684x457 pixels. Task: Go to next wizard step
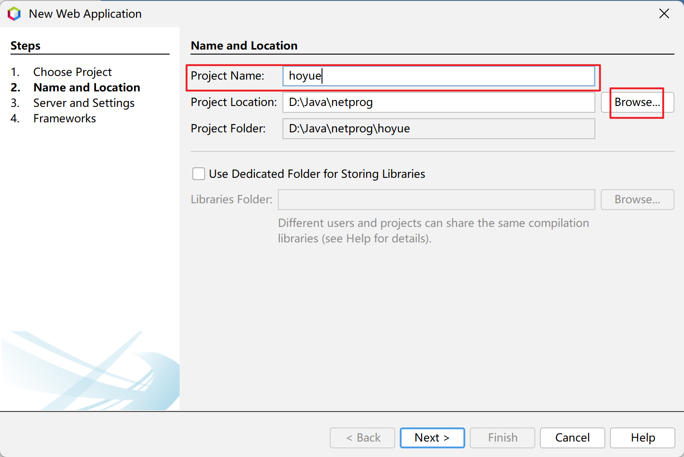tap(432, 438)
